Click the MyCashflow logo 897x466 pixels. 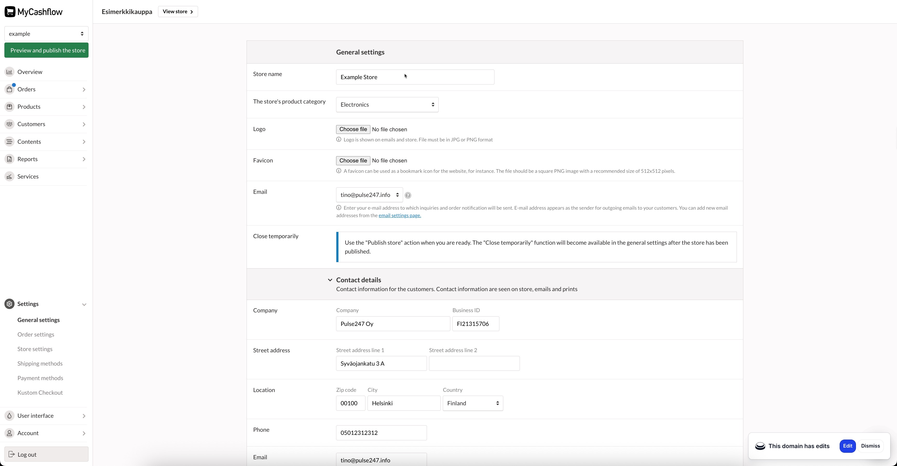[x=33, y=12]
